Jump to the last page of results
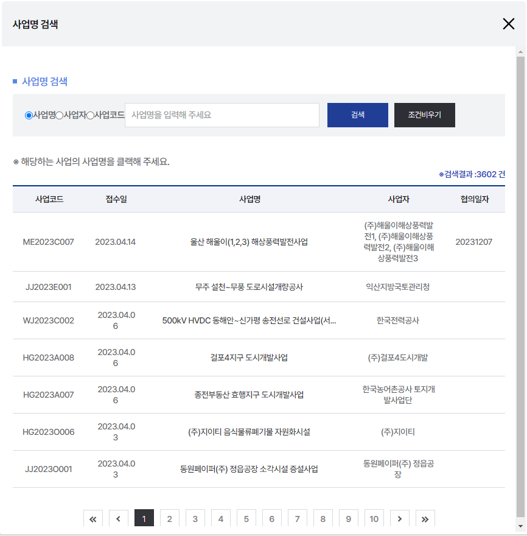The image size is (527, 536). 425,519
